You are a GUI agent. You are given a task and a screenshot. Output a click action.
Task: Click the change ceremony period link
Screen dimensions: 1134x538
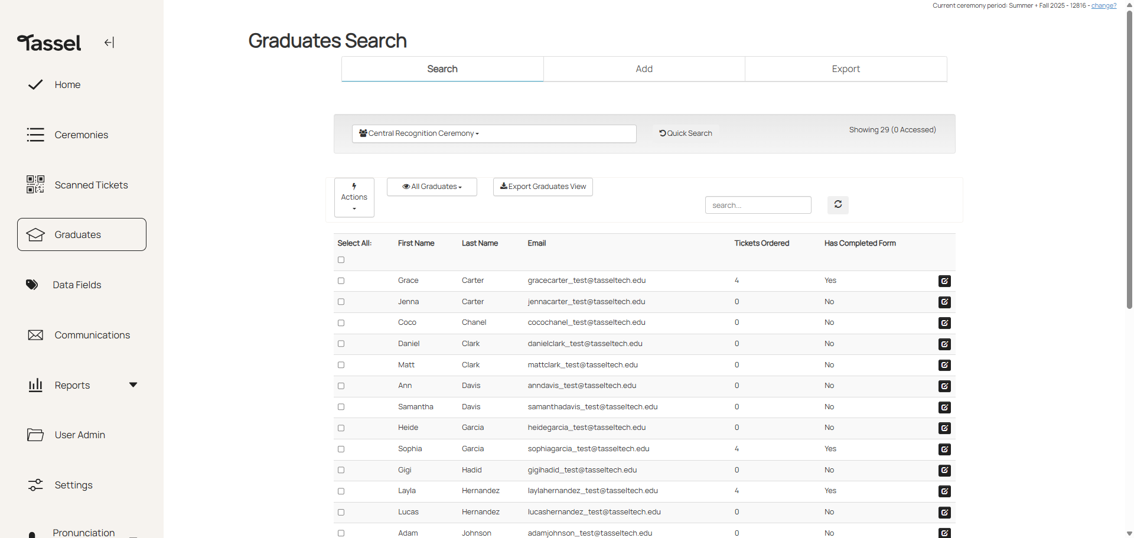[x=1103, y=6]
